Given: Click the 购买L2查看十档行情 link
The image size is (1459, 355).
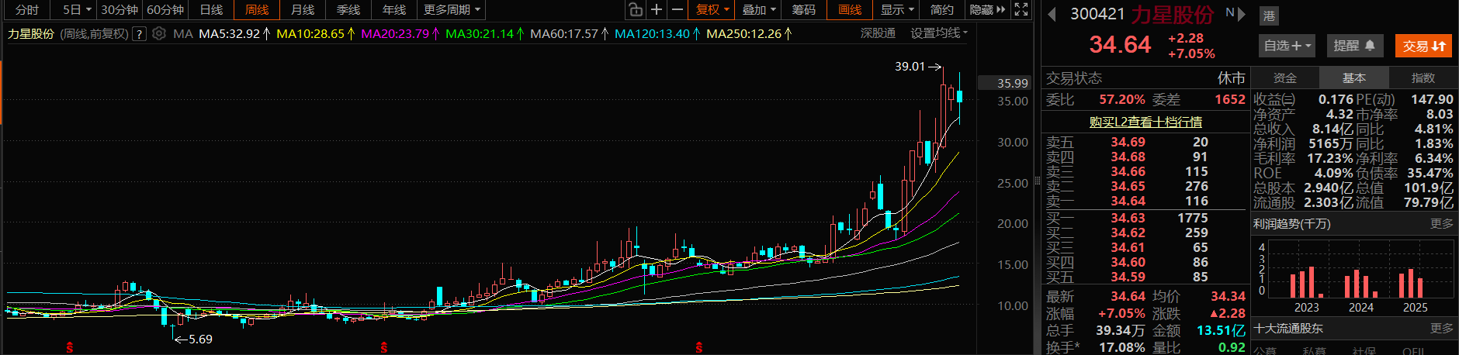Looking at the screenshot, I should (1145, 122).
